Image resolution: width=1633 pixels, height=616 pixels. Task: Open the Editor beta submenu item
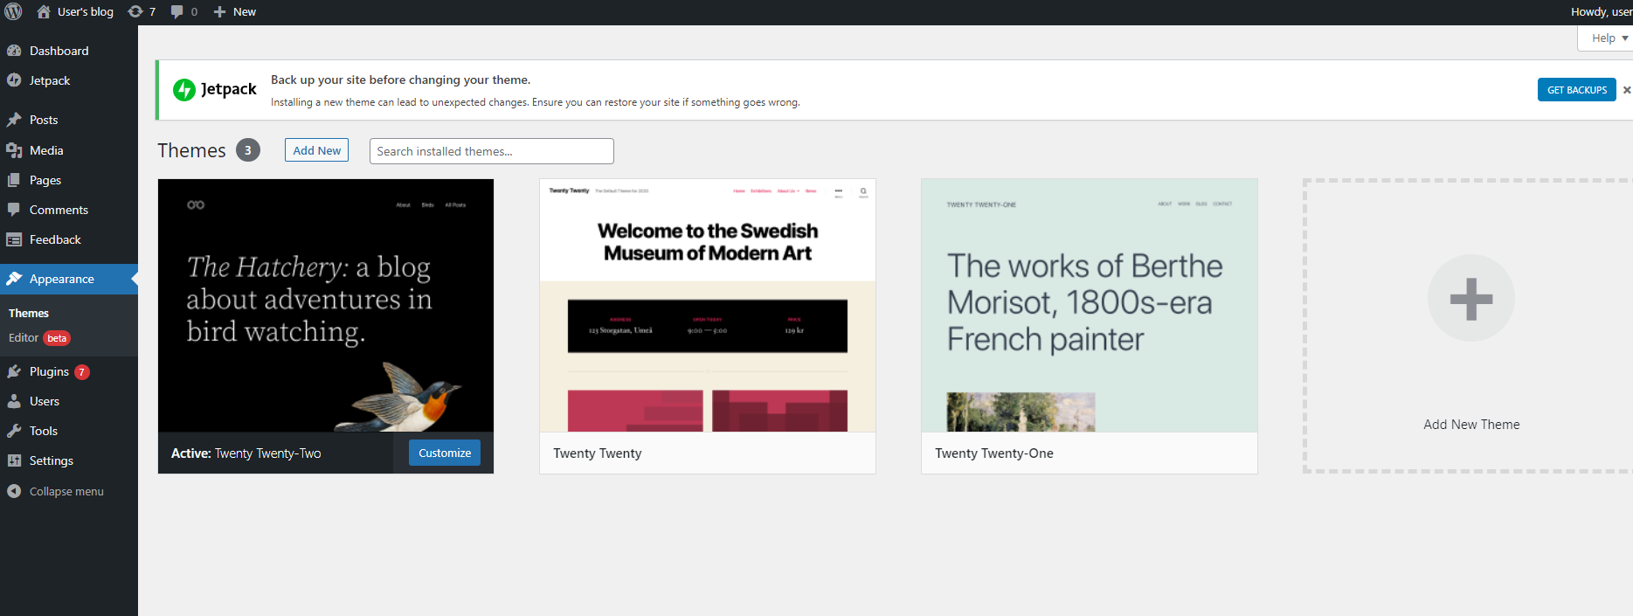click(x=39, y=338)
